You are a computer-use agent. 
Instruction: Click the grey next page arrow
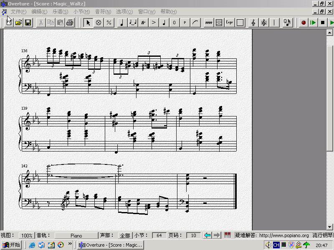217,235
